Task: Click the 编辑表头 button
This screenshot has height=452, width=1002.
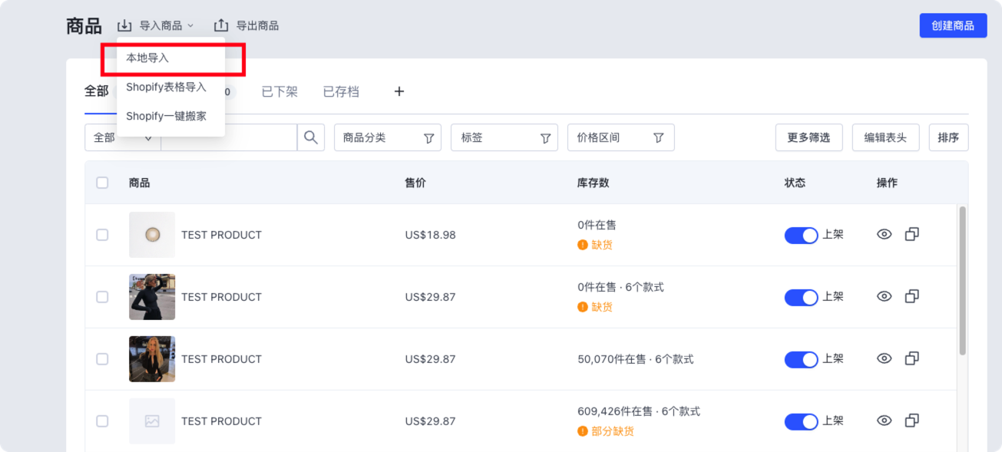Action: 886,137
